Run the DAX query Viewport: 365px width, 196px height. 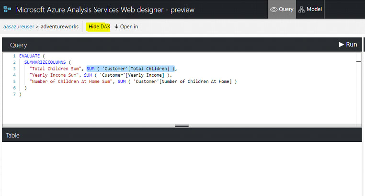(348, 45)
